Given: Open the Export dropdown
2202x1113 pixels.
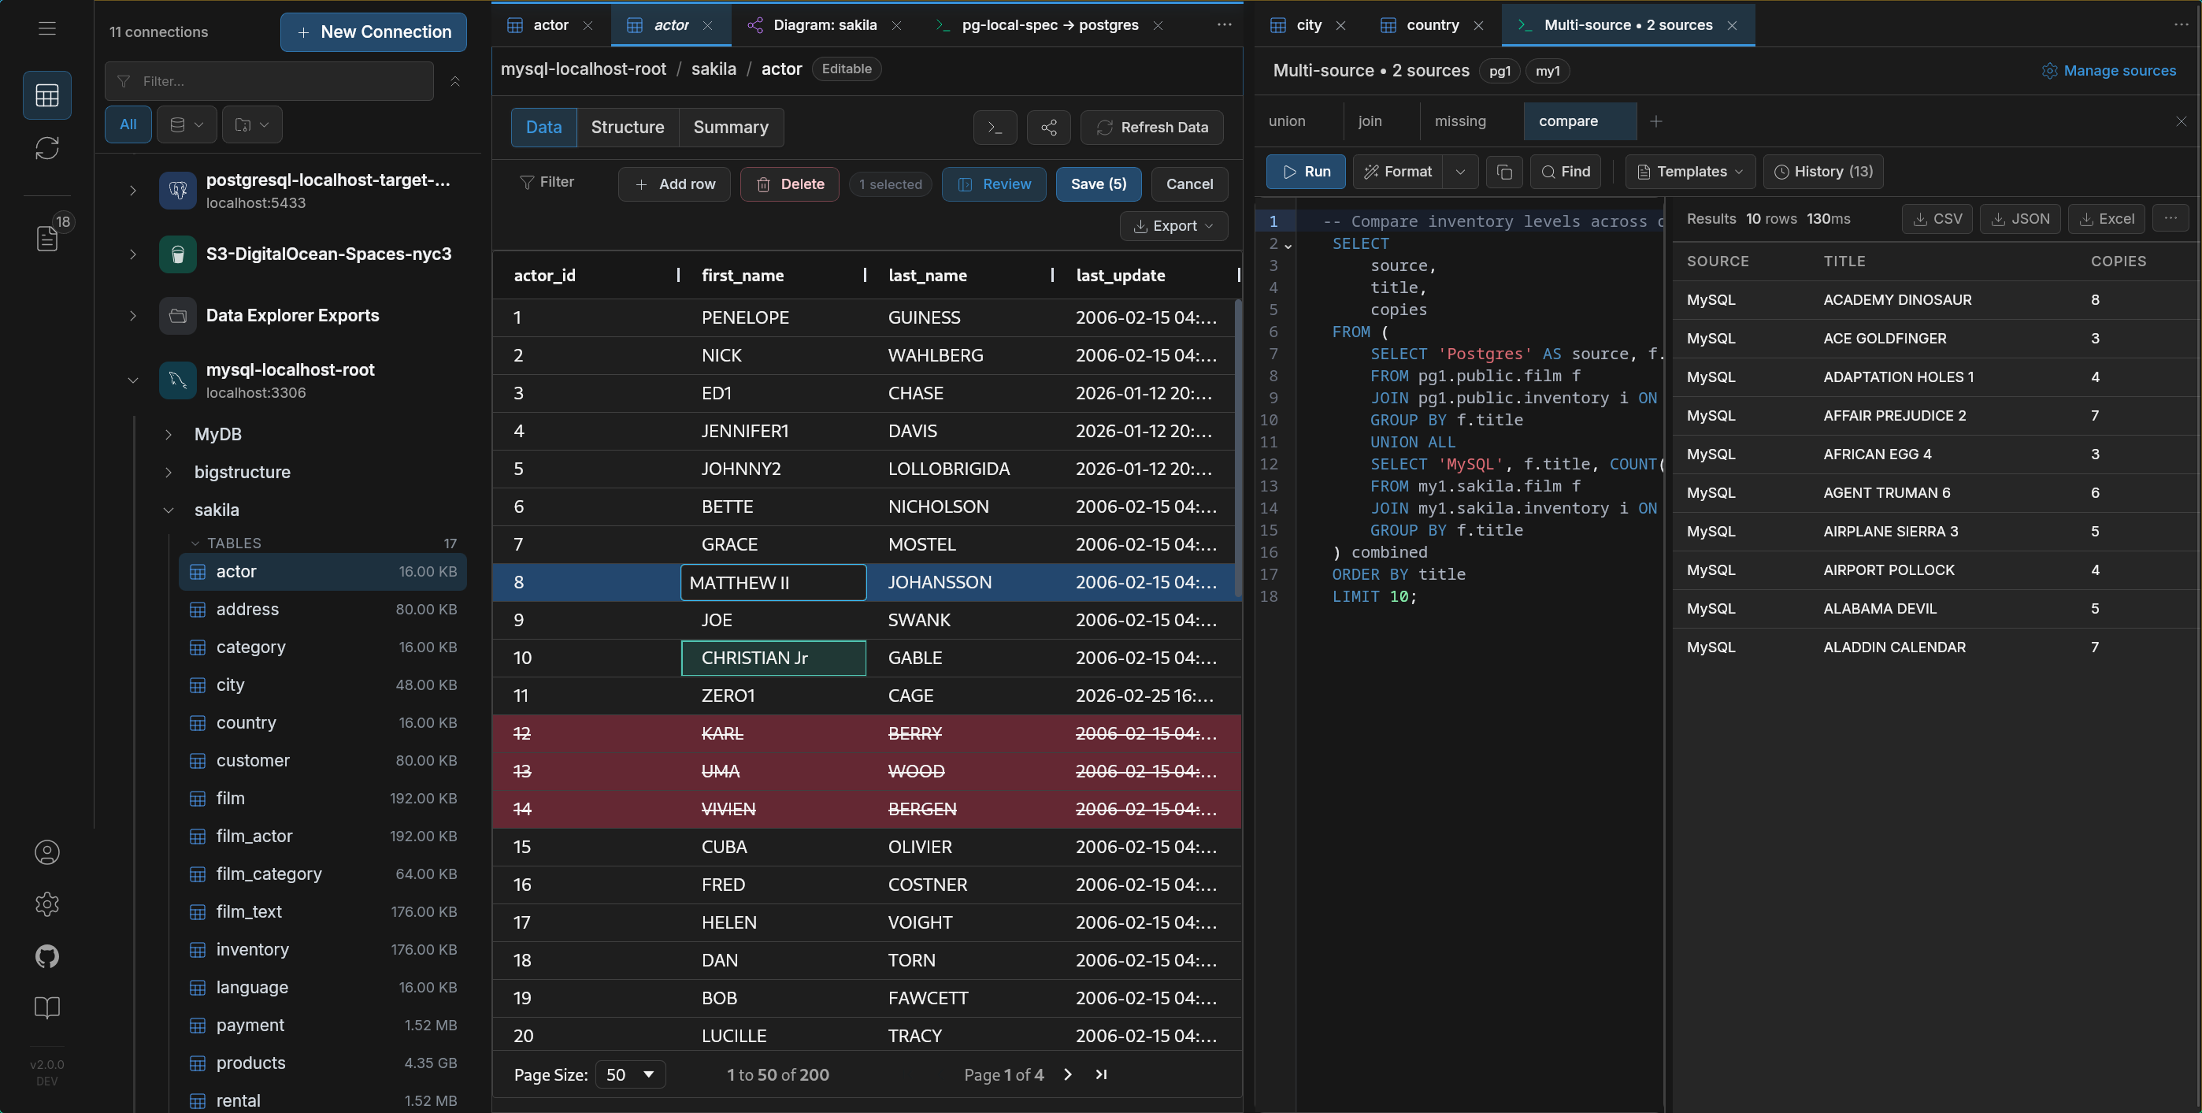Looking at the screenshot, I should (1173, 226).
